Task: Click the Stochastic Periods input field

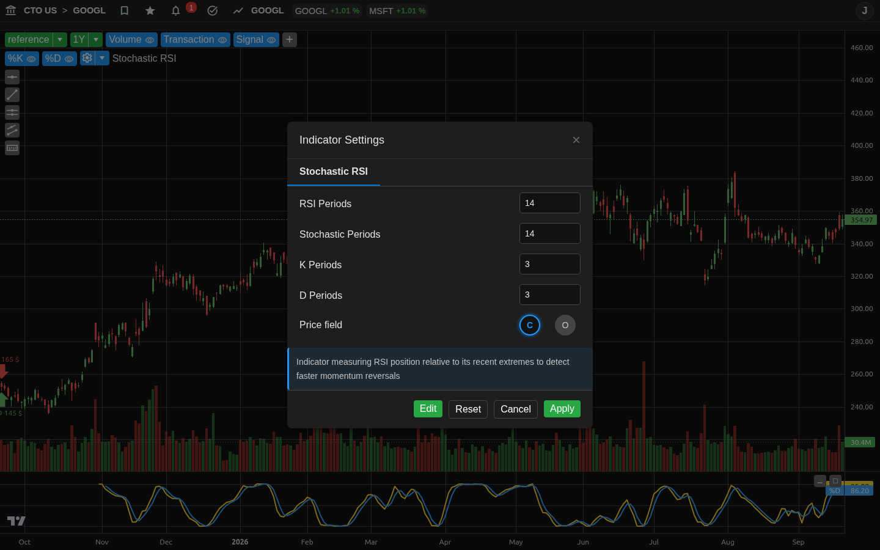Action: click(x=550, y=233)
